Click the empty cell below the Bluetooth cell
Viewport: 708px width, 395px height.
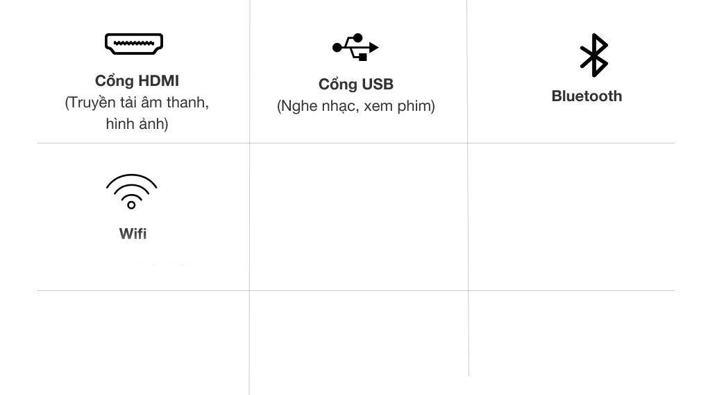[571, 217]
